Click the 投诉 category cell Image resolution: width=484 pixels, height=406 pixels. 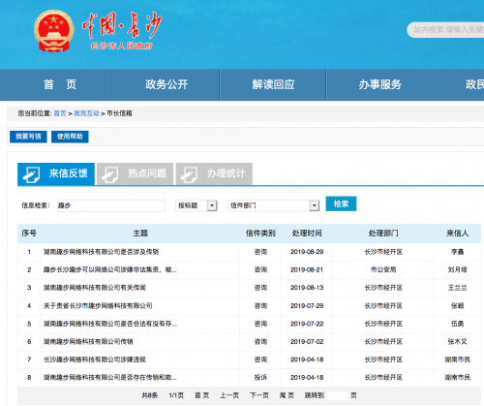[260, 378]
